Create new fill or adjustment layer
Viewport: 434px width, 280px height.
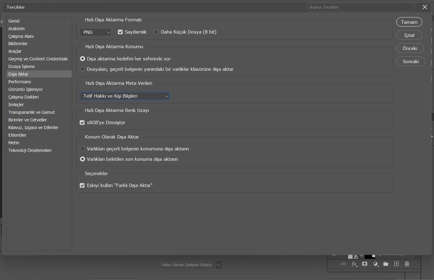375,264
